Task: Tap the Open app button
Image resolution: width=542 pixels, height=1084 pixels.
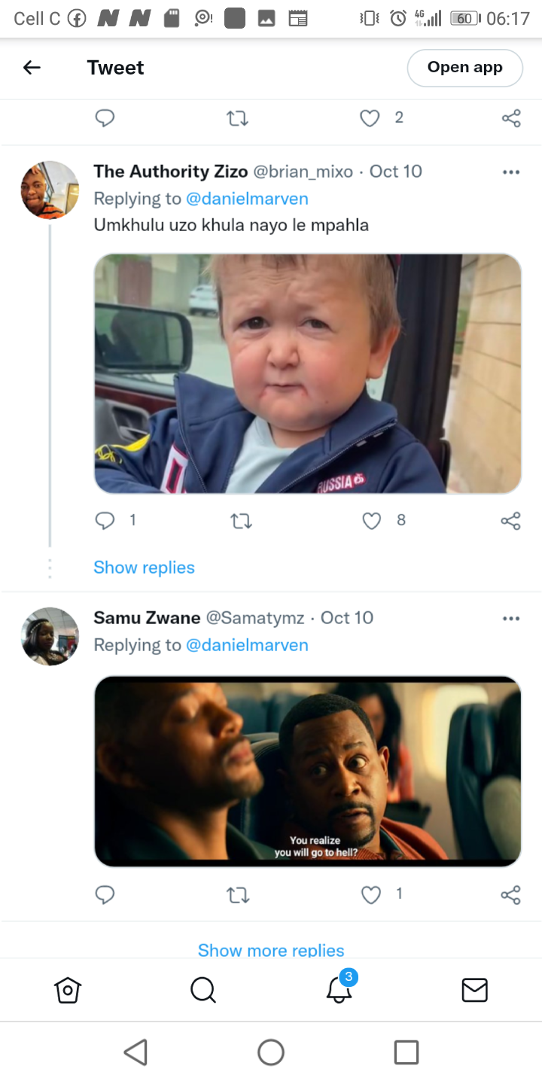Action: pyautogui.click(x=464, y=68)
